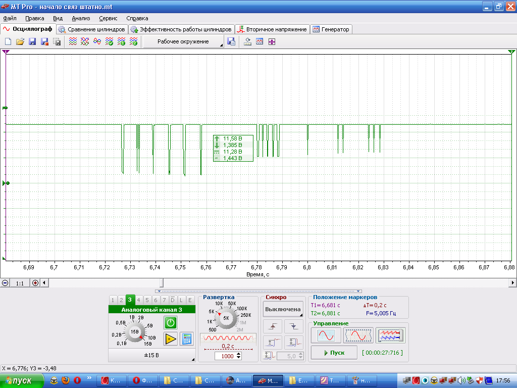Open the Генератор tab
The image size is (517, 388).
point(331,29)
